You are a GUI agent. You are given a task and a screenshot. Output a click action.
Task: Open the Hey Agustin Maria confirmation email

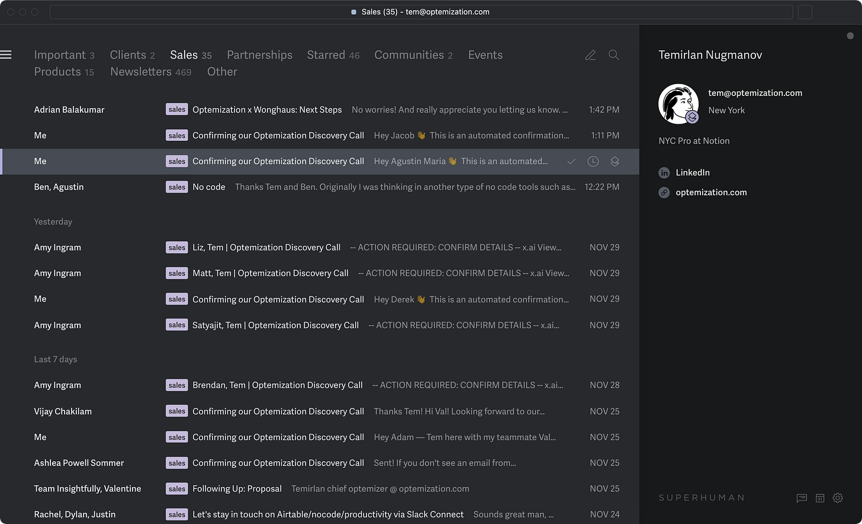(x=320, y=162)
